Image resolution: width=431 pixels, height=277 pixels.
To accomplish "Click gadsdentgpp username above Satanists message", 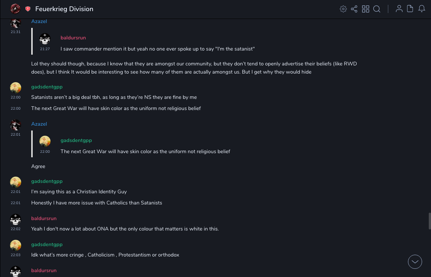I will coord(47,87).
